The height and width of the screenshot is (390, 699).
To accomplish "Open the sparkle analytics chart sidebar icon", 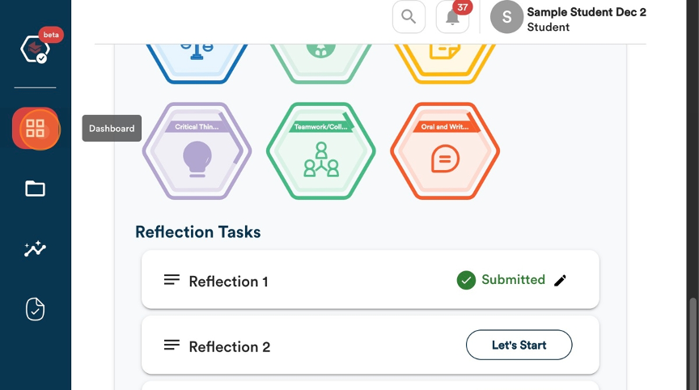I will pyautogui.click(x=36, y=248).
